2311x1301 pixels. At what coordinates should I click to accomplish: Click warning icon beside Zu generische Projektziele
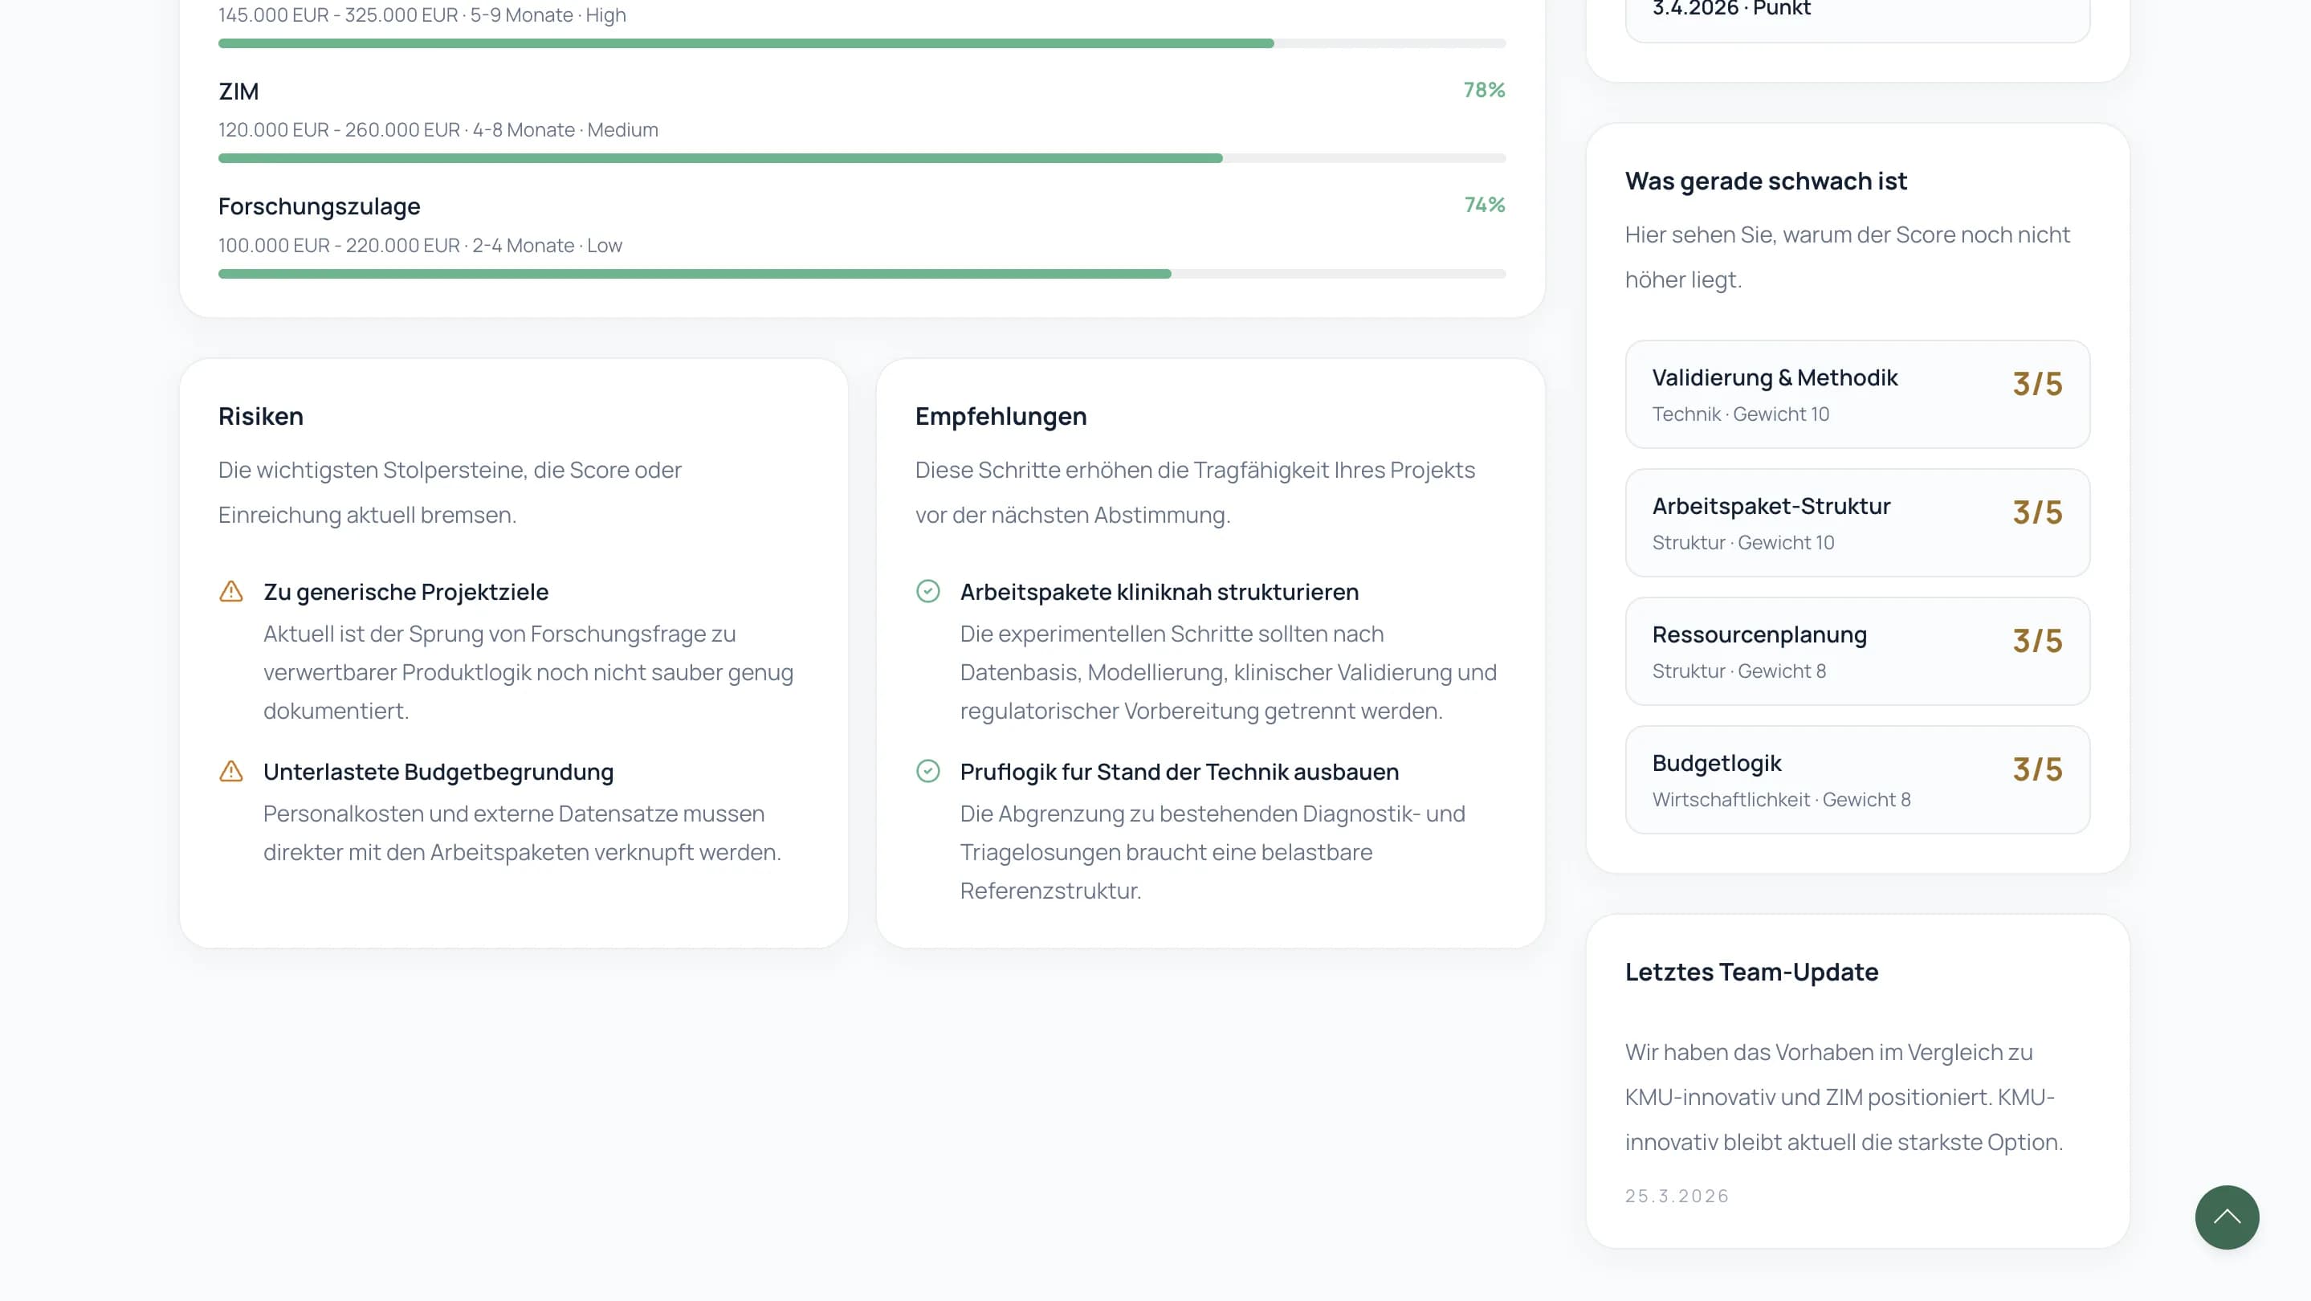(231, 591)
